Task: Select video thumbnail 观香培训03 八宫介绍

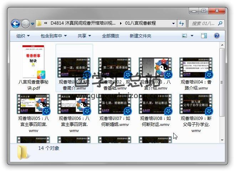Action: (x=155, y=68)
